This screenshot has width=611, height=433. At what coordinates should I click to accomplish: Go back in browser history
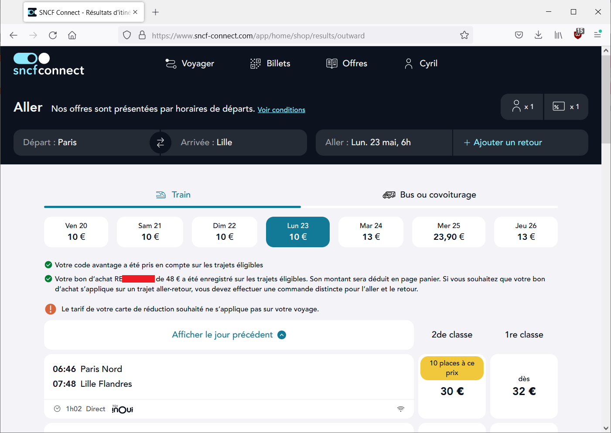14,35
